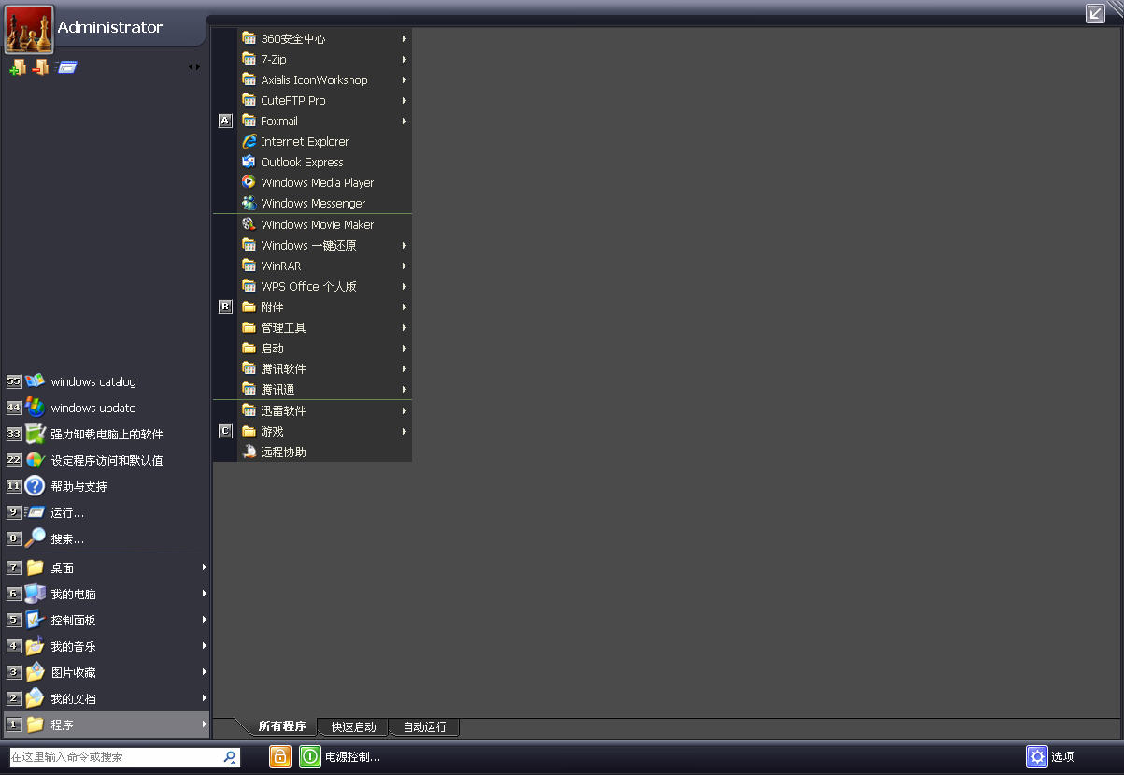Click the magnifier search icon in input box
1124x775 pixels.
230,757
